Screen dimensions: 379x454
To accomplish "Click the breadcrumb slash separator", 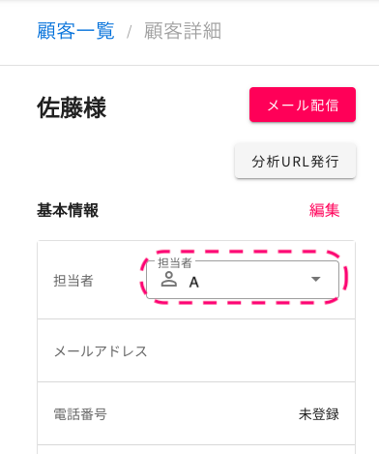I will click(x=130, y=32).
